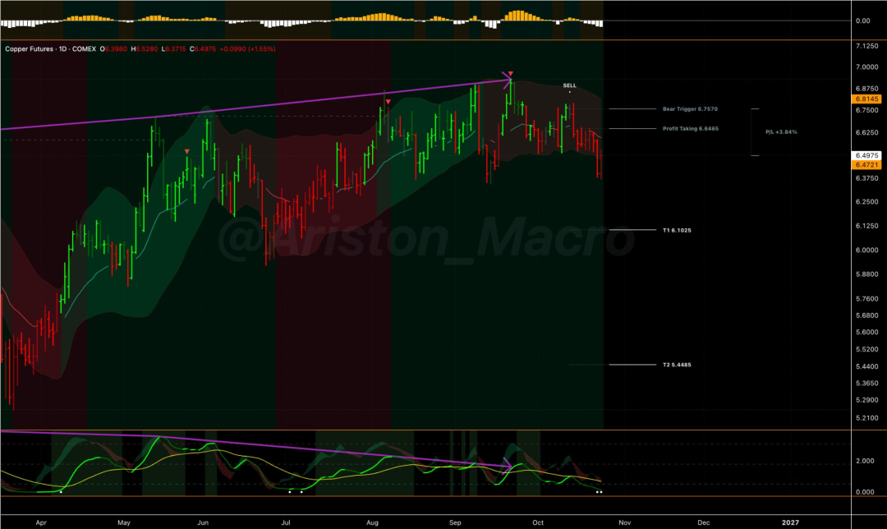Click the 2.000 oscillator axis label
The image size is (887, 529).
click(865, 461)
